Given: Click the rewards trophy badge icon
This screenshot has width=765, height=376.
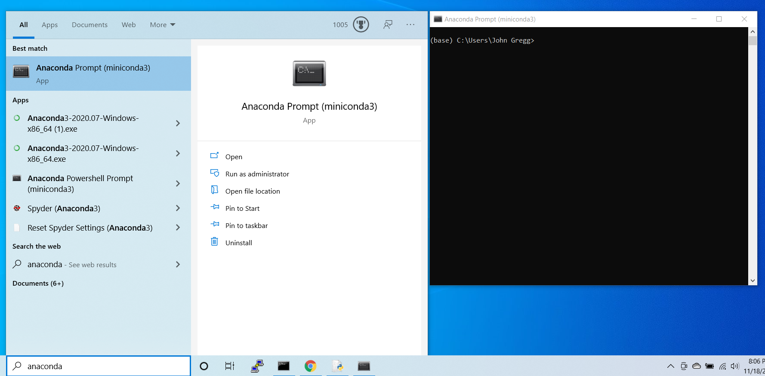Looking at the screenshot, I should coord(361,25).
